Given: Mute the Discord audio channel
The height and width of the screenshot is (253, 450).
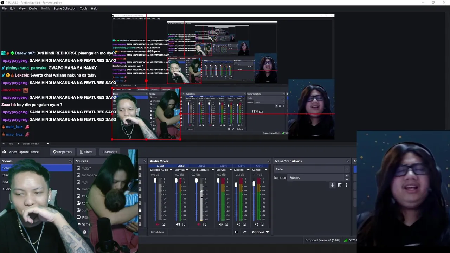Looking at the screenshot, I should coord(238,225).
